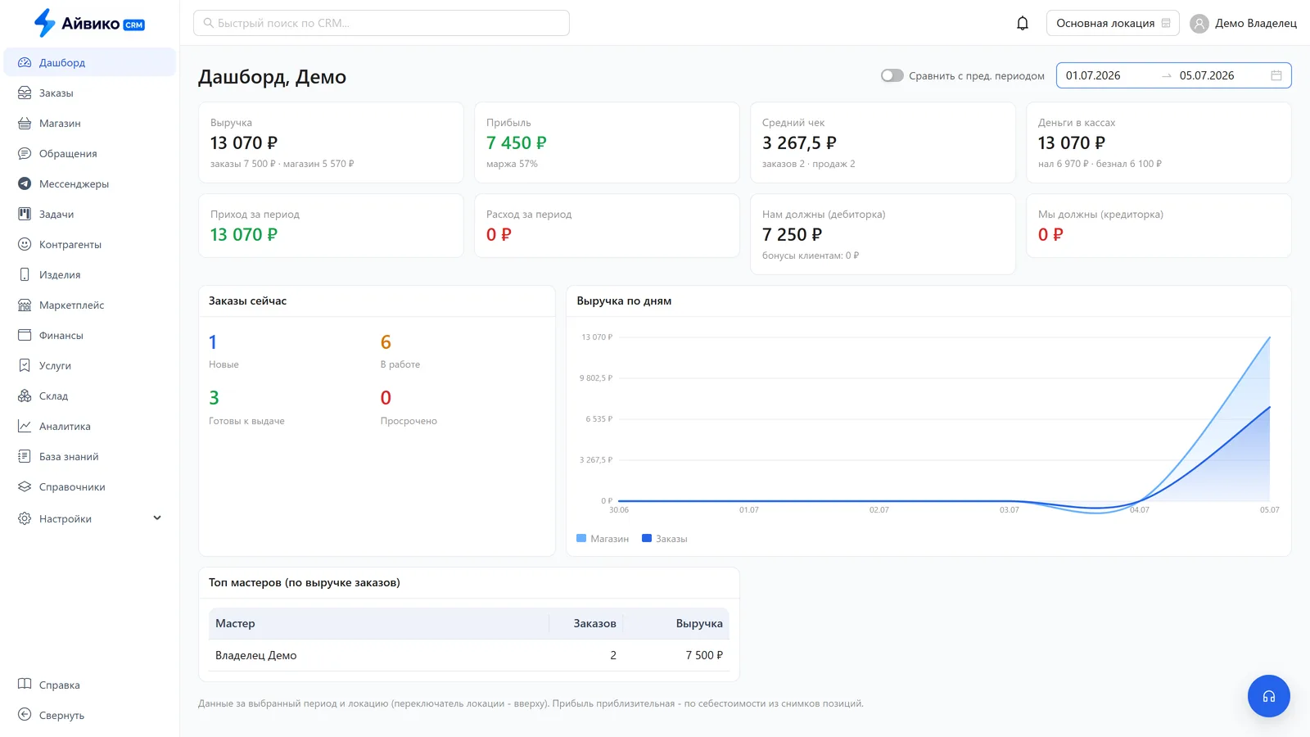Click the Прибыль 7 450 ₽ card
Screen dimensions: 1310x737
607,142
